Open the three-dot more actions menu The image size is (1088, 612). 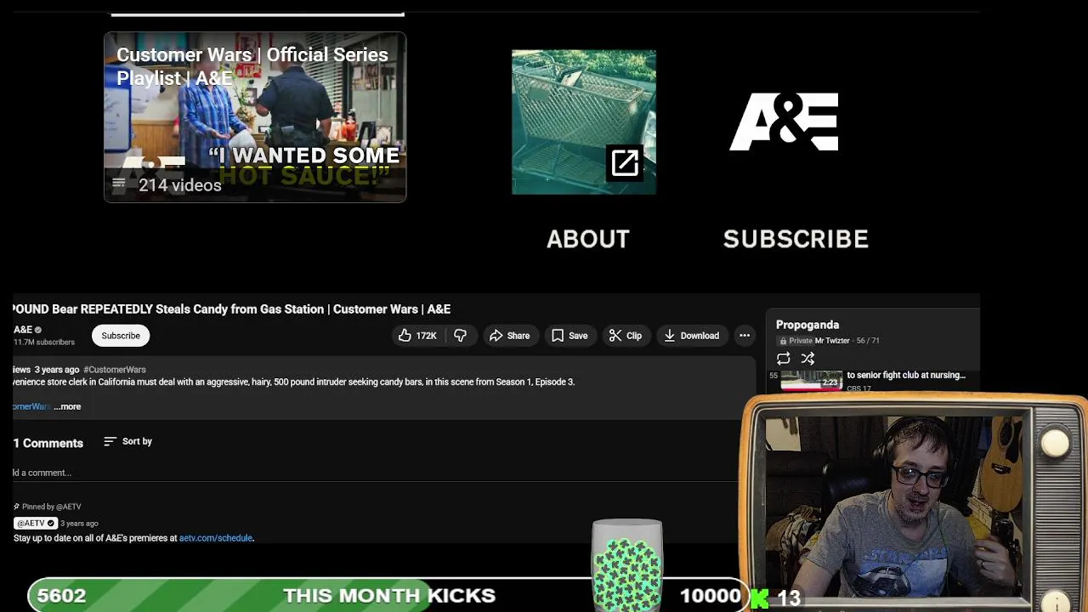click(745, 336)
